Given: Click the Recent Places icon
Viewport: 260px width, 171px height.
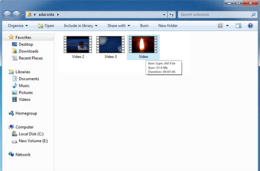Looking at the screenshot, I should pos(14,58).
